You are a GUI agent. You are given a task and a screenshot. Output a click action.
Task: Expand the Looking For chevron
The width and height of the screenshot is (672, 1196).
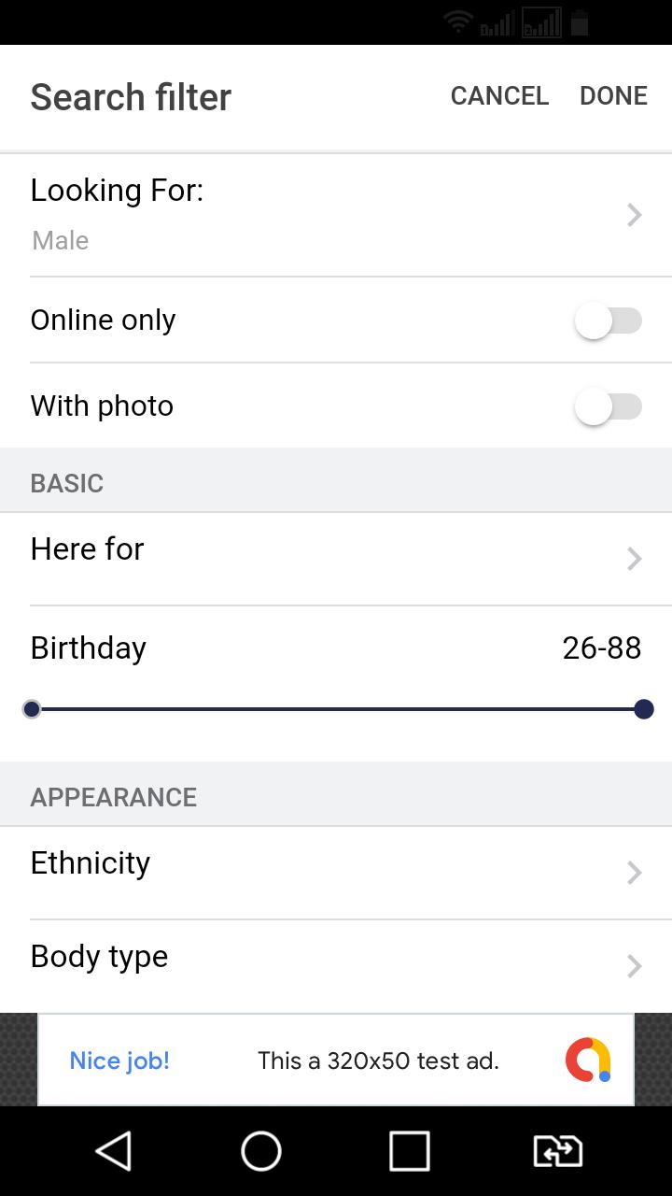pyautogui.click(x=635, y=216)
